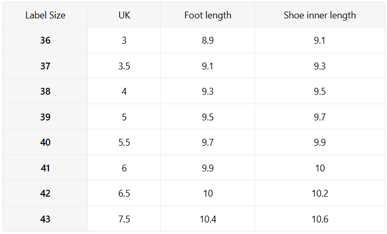The height and width of the screenshot is (234, 387).
Task: Click UK size 5.5 cell
Action: [124, 143]
